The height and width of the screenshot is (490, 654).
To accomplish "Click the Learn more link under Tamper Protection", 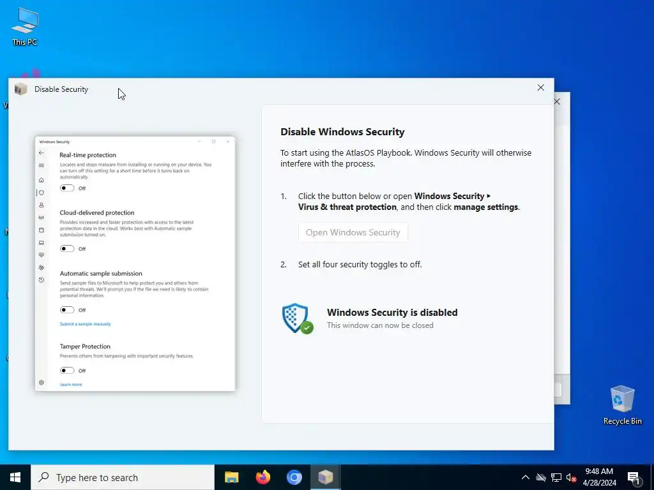I will click(x=71, y=384).
